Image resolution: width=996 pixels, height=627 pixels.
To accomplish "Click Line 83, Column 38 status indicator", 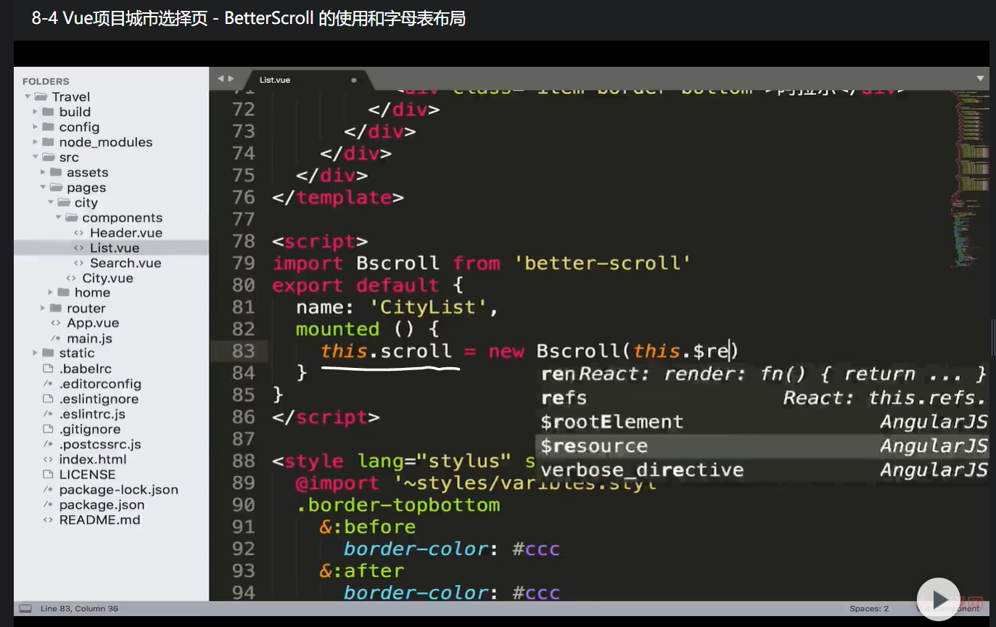I will point(80,609).
